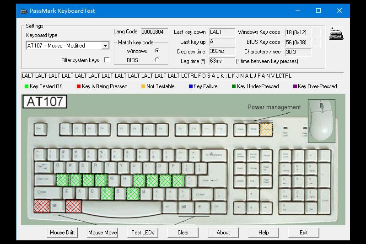The image size is (366, 244).
Task: Click the Mouse Drift button
Action: [x=62, y=233]
